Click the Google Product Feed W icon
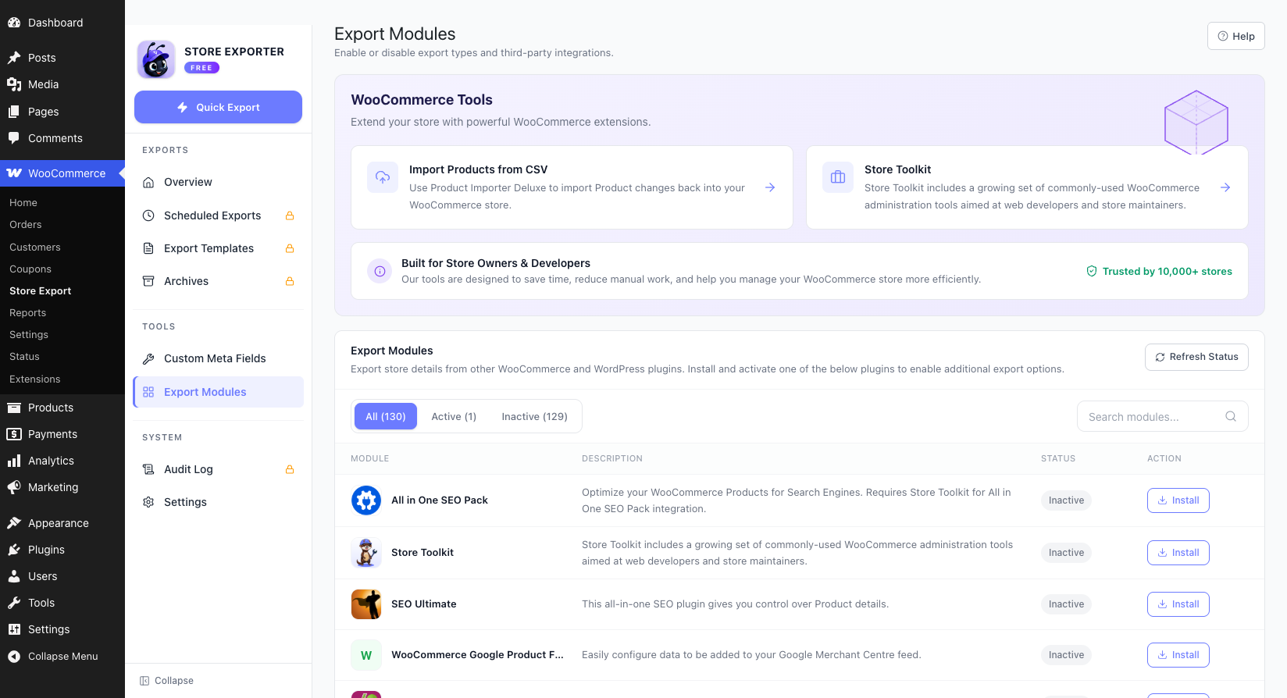The width and height of the screenshot is (1287, 698). (x=366, y=655)
